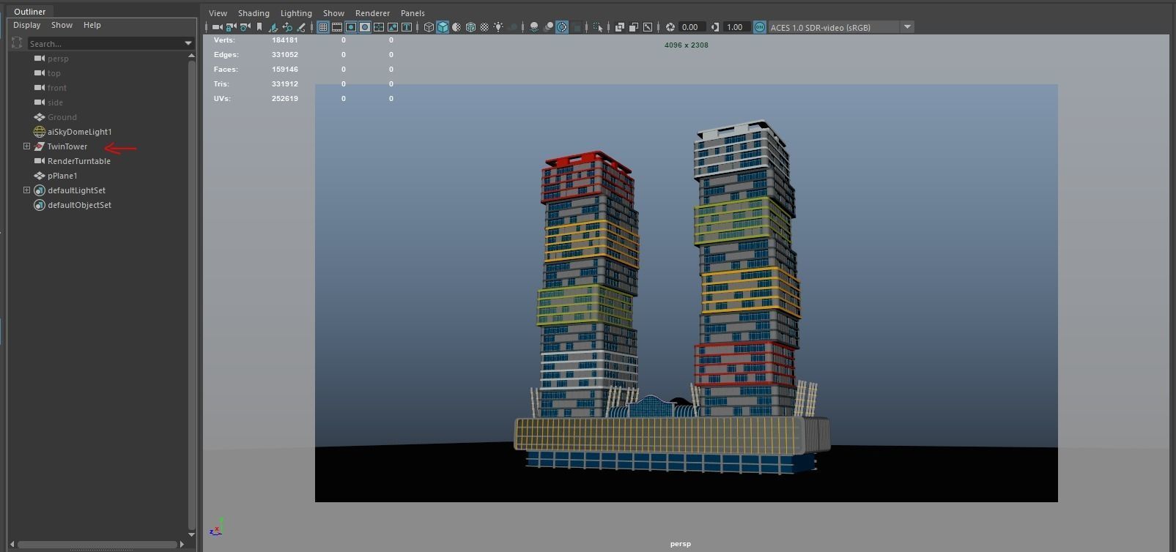Open the viewport Shading menu
The width and height of the screenshot is (1176, 552).
tap(254, 13)
